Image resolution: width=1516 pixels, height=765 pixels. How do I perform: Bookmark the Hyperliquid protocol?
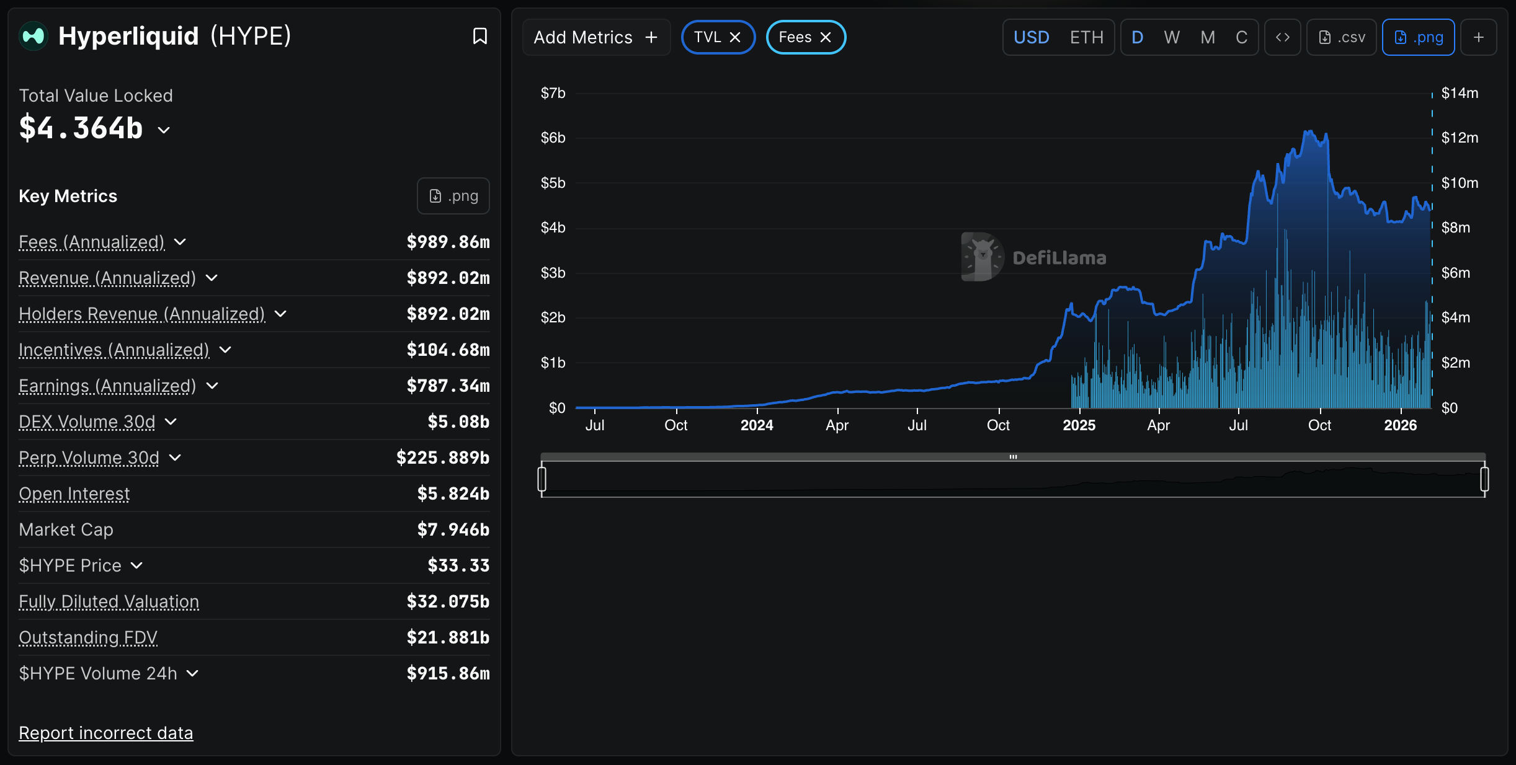(x=479, y=36)
